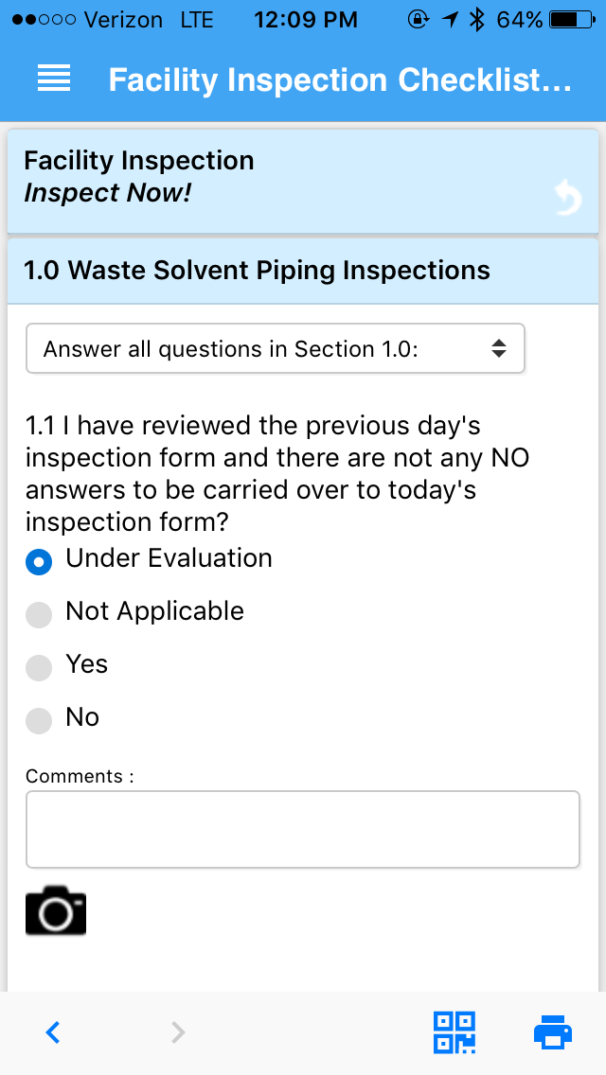Select the Under Evaluation option
The height and width of the screenshot is (1075, 606).
tap(39, 561)
